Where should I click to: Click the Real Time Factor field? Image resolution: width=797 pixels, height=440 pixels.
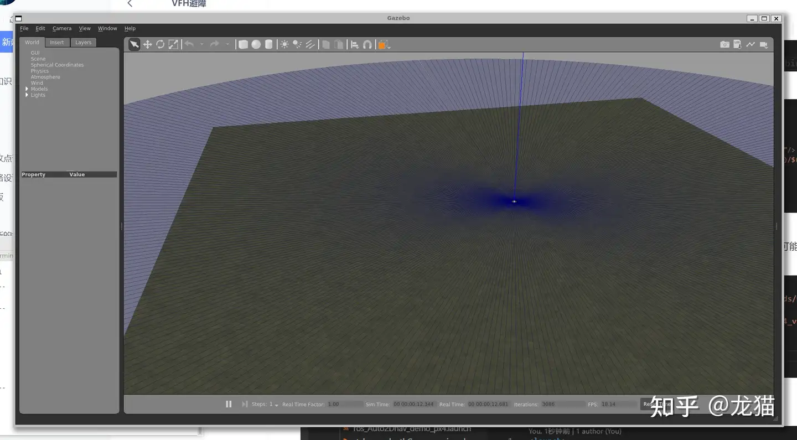point(345,405)
